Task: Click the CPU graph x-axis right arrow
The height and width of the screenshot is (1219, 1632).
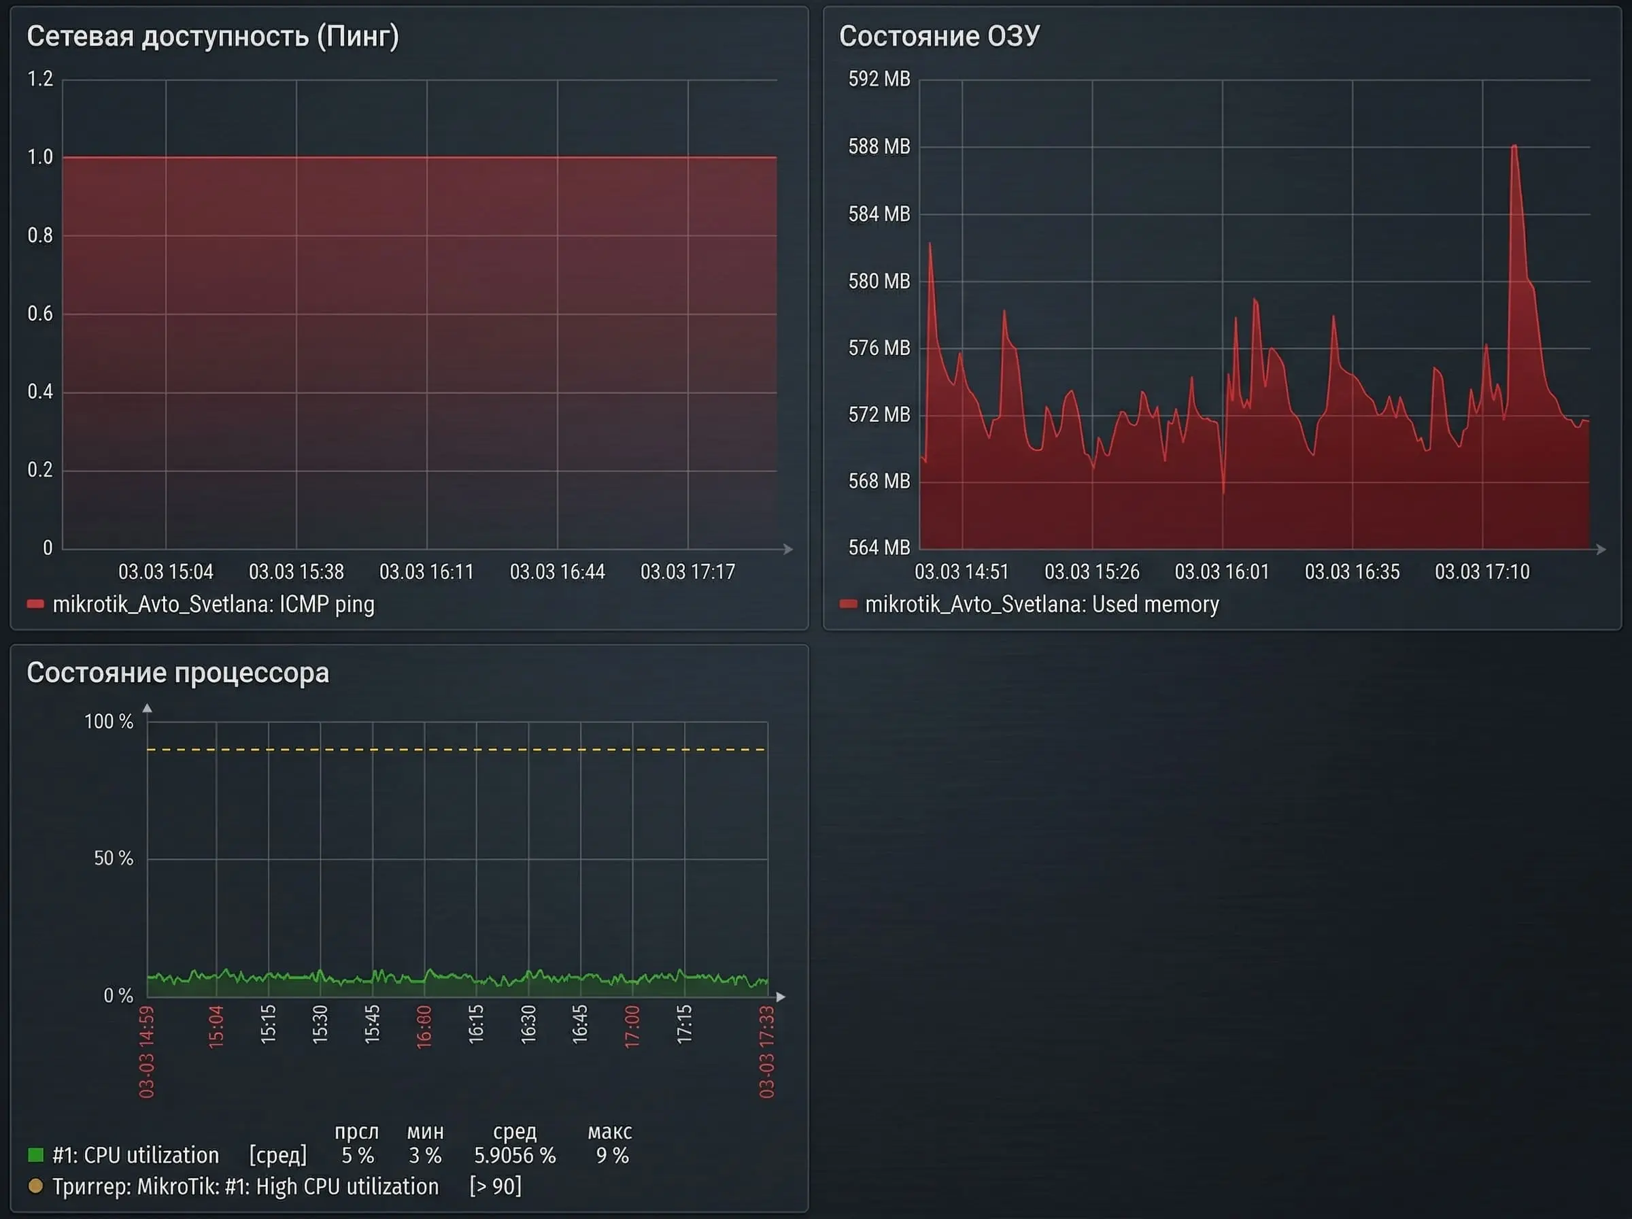Action: click(781, 997)
